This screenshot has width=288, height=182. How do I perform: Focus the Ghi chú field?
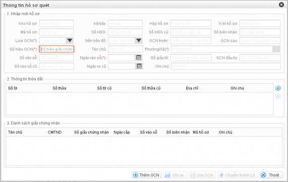click(226, 66)
